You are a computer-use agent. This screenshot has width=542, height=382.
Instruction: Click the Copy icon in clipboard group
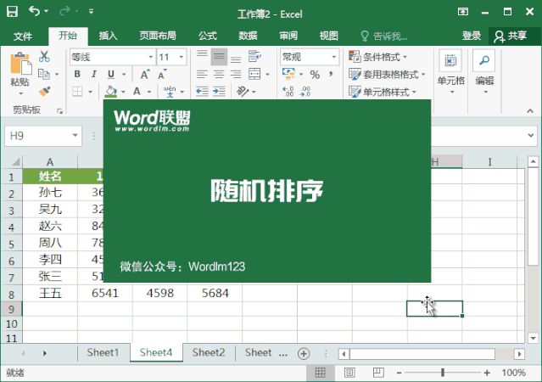[x=44, y=74]
